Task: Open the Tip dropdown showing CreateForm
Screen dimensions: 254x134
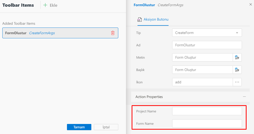Action: [207, 33]
